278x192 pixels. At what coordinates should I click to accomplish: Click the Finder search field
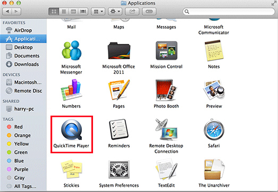[x=229, y=12]
